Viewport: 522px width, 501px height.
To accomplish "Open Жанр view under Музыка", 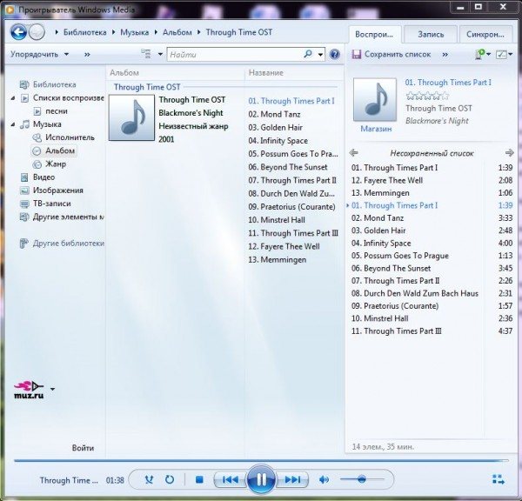I will tap(56, 164).
